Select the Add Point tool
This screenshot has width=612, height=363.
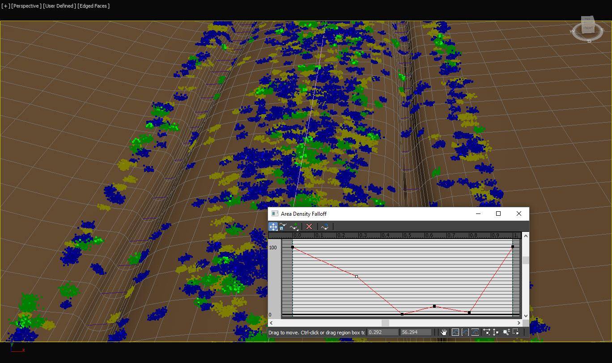tap(294, 227)
